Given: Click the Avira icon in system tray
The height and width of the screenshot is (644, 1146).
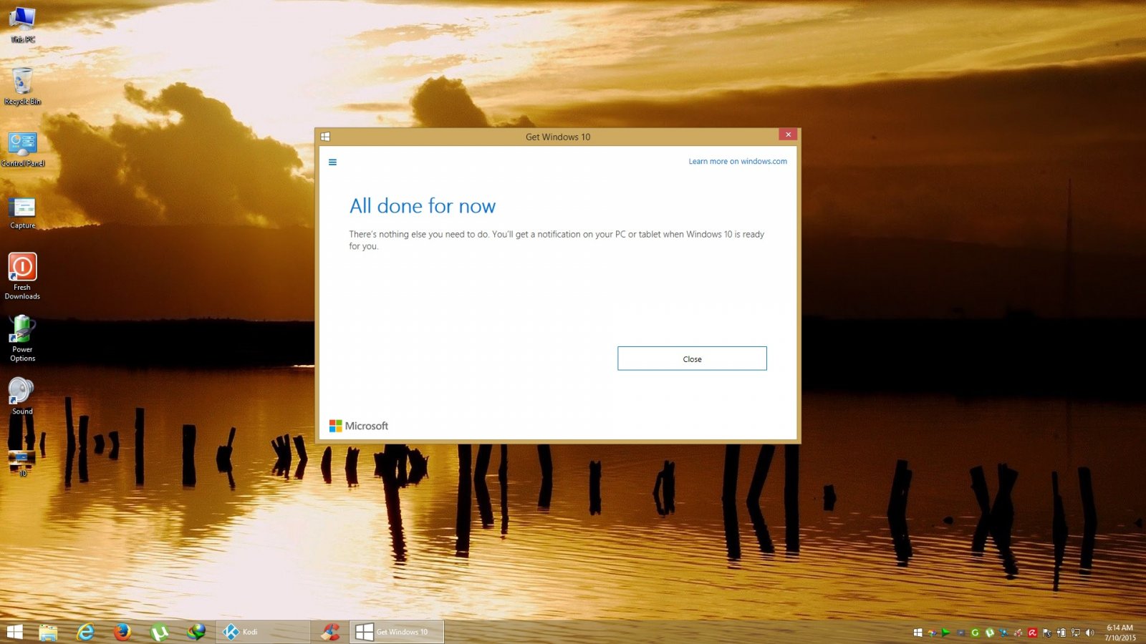Looking at the screenshot, I should (x=1032, y=633).
